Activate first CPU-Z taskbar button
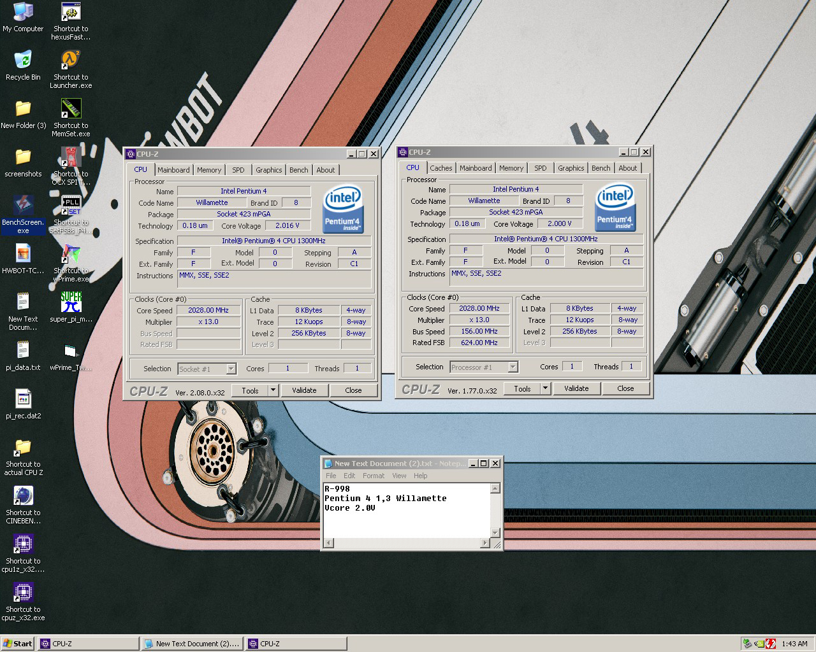This screenshot has height=652, width=816. 88,644
